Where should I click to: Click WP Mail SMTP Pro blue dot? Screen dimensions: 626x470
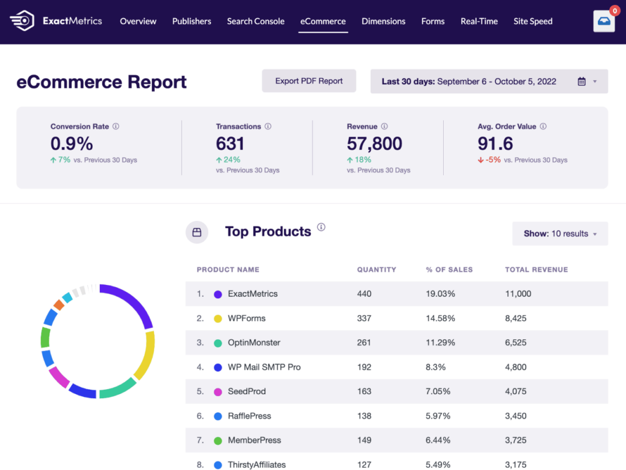coord(218,367)
